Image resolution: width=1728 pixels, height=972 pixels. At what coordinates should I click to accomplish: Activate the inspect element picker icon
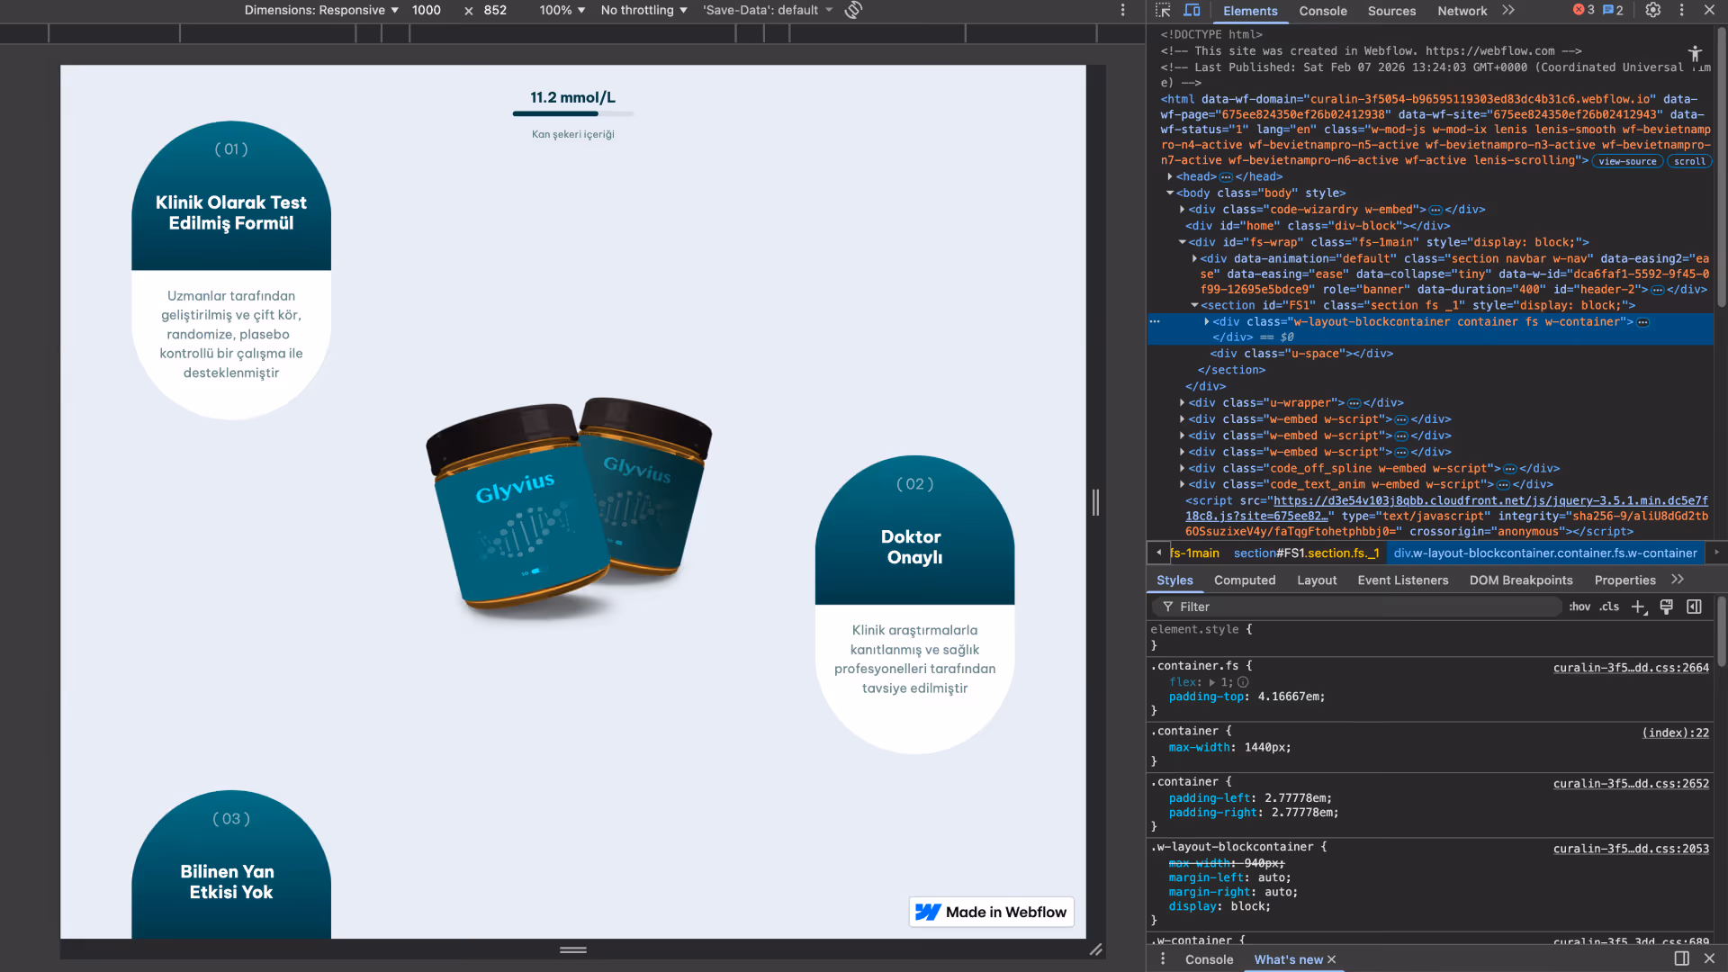click(x=1163, y=11)
